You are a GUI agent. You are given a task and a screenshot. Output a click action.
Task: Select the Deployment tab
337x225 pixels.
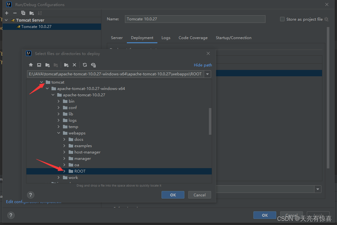click(x=142, y=38)
